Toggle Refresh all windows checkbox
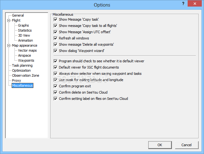Viewport: 204px width, 154px height. tap(55, 38)
